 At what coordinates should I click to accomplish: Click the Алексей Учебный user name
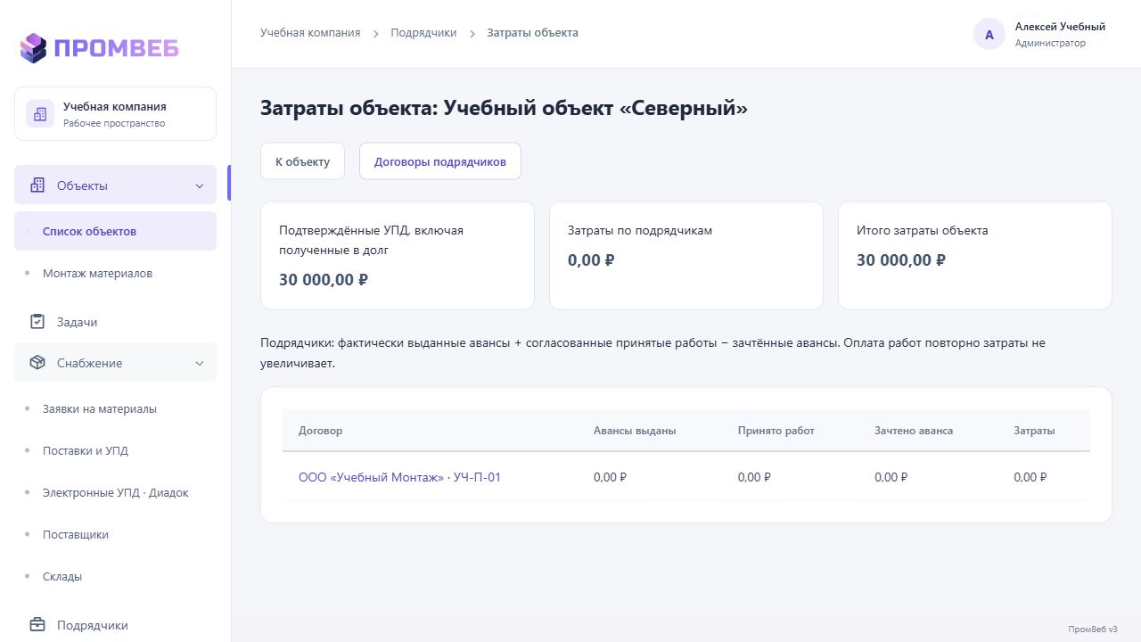coord(1060,27)
